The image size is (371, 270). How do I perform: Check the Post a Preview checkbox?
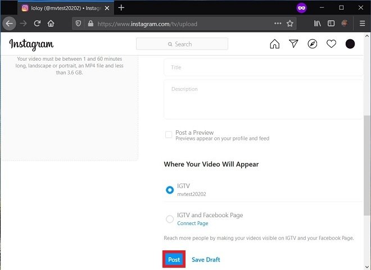(x=169, y=135)
